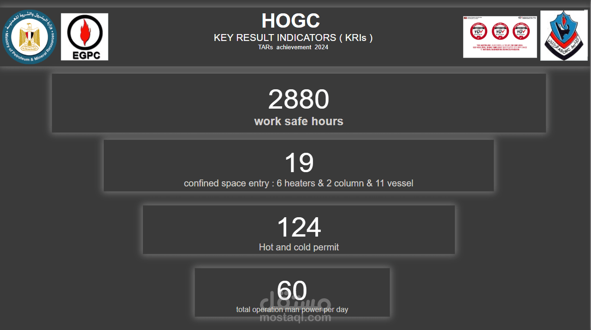The height and width of the screenshot is (330, 591).
Task: Click the right TÜV Austria OHSAS 18001 badge
Action: point(521,32)
